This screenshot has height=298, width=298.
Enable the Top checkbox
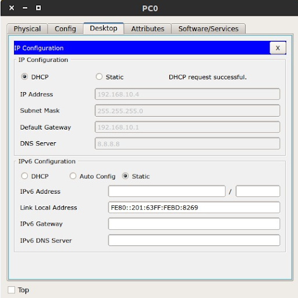coord(12,290)
